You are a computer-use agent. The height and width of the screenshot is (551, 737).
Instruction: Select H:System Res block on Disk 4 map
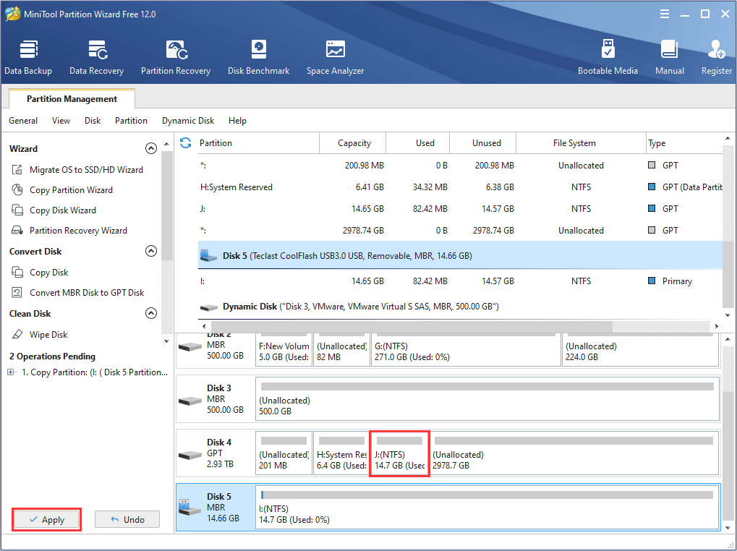(x=341, y=454)
